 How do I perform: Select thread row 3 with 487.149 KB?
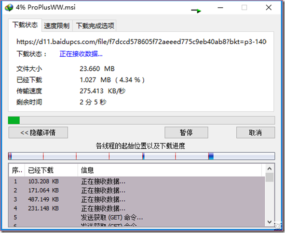pos(136,199)
